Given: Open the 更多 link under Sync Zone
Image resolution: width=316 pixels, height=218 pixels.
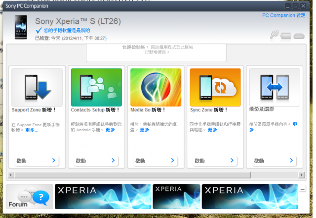Looking at the screenshot, I should click(x=214, y=130).
